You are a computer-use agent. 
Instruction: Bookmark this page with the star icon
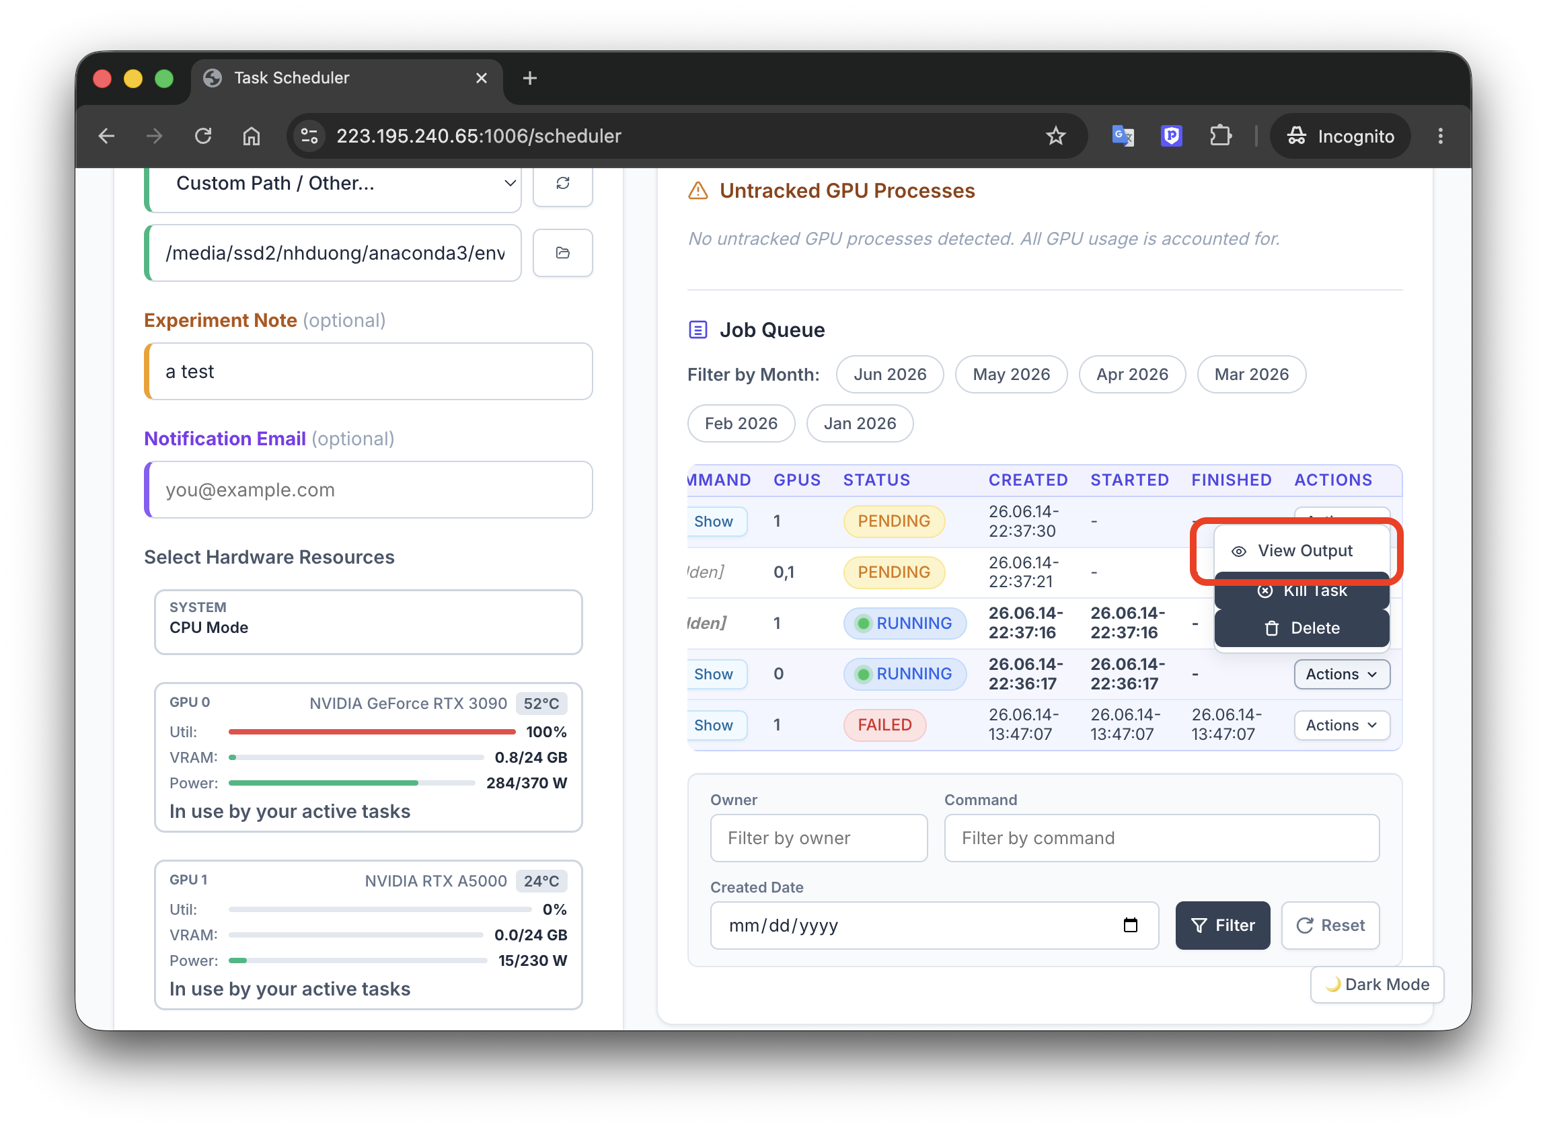tap(1055, 136)
